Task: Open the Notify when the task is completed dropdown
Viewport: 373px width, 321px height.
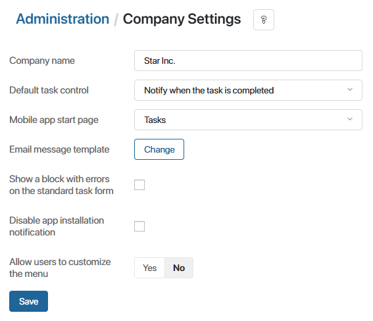Action: (248, 90)
